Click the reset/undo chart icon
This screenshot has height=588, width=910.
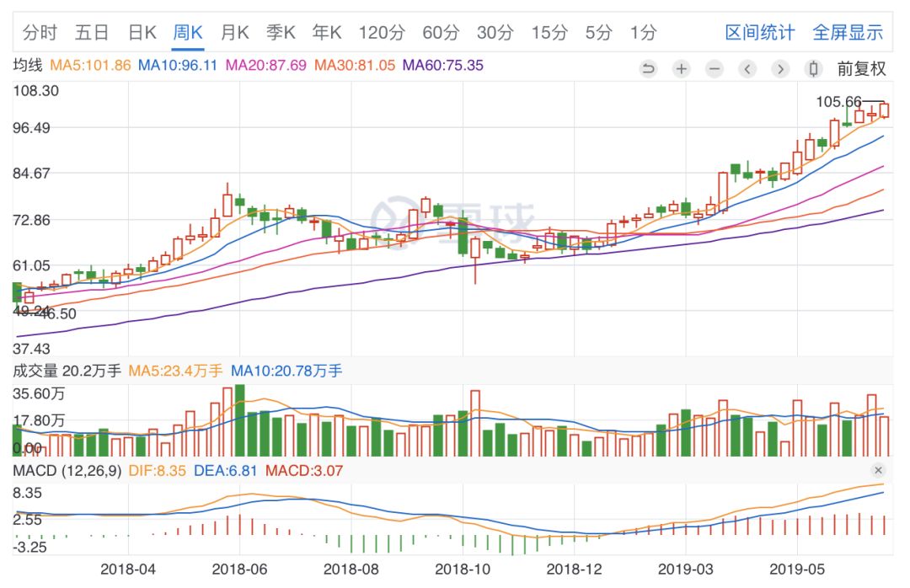pos(648,69)
